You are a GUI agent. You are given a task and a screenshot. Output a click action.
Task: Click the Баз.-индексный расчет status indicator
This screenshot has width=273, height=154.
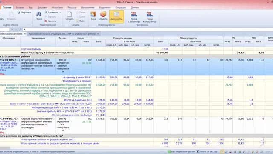181,152
